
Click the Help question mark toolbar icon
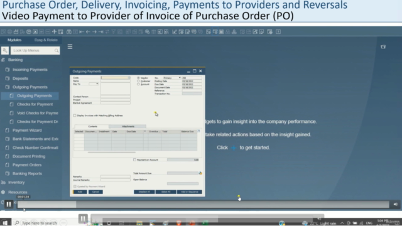pyautogui.click(x=278, y=32)
